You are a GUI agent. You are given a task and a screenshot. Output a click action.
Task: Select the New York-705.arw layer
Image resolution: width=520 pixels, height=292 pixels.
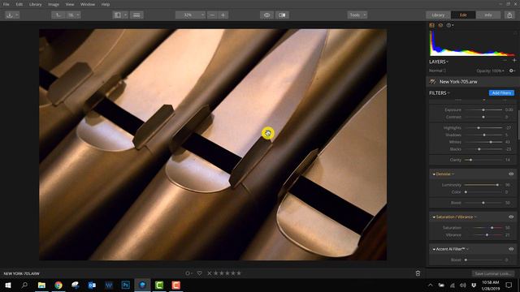pos(473,81)
